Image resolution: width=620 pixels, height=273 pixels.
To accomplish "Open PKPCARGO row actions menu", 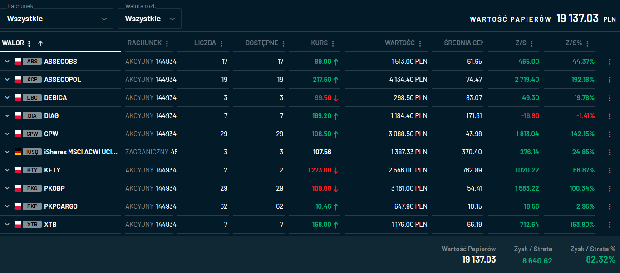I will tap(610, 206).
